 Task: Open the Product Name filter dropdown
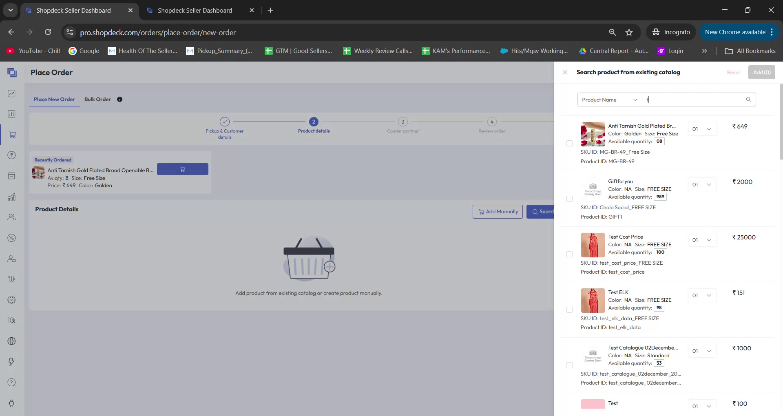coord(609,100)
